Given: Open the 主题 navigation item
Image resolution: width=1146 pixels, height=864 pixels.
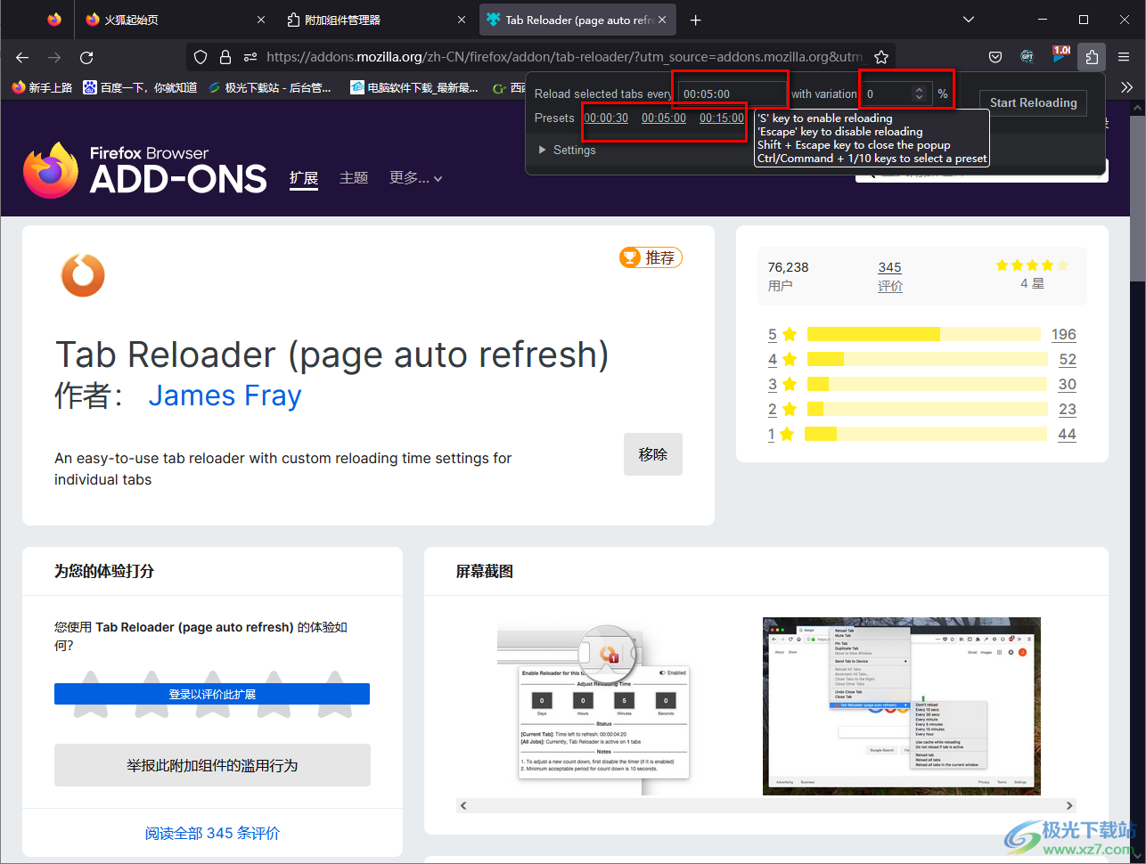Looking at the screenshot, I should [x=354, y=178].
